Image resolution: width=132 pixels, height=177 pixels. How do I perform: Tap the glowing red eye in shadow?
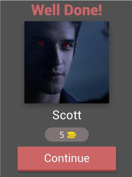41,43
